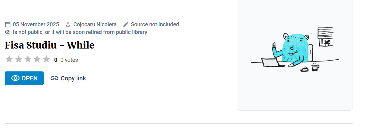Rate with the second star

click(18, 59)
